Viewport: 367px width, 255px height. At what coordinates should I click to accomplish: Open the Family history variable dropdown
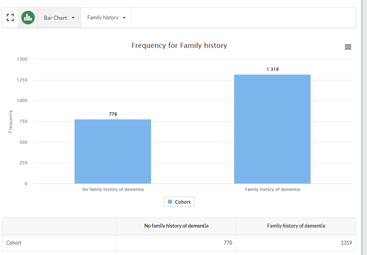click(x=106, y=18)
